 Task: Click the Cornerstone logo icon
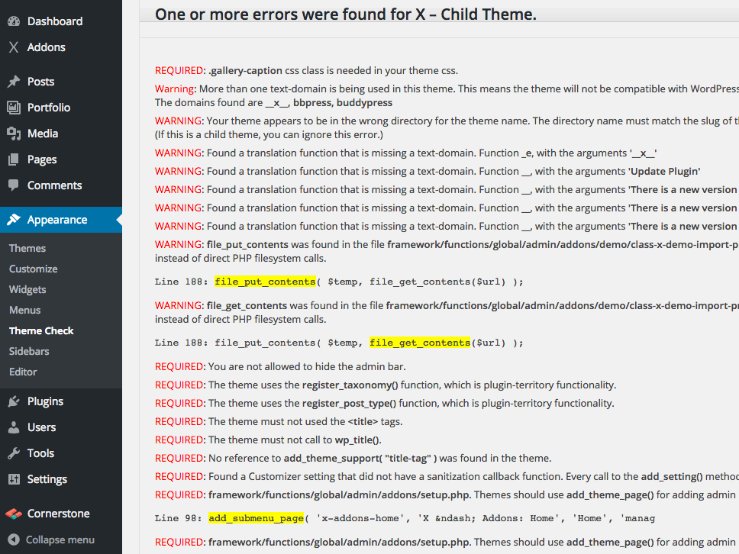coord(14,514)
